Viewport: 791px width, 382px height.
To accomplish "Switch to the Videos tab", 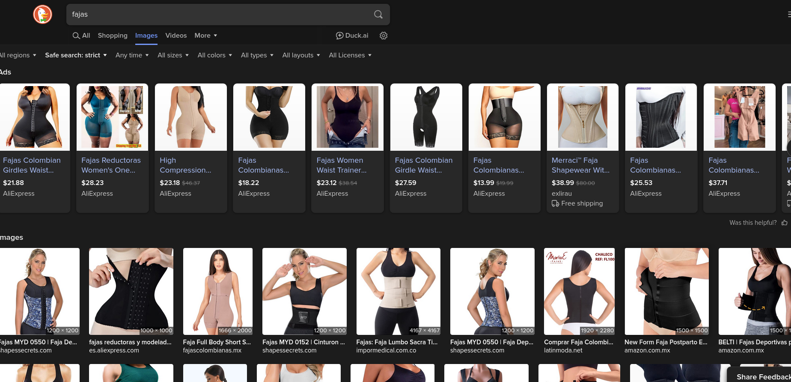I will pos(176,36).
